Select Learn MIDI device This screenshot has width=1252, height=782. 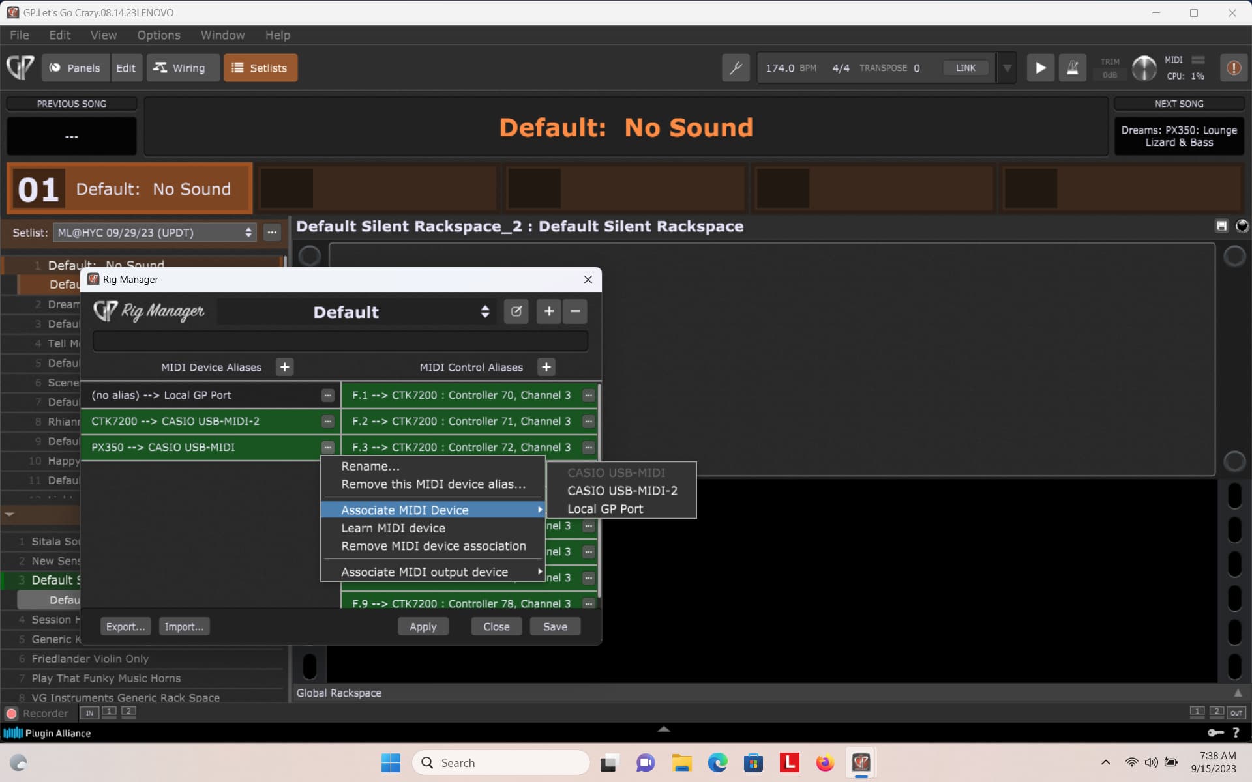click(433, 529)
